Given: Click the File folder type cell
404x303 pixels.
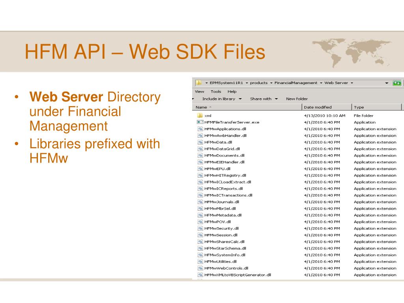Looking at the screenshot, I should click(363, 116).
